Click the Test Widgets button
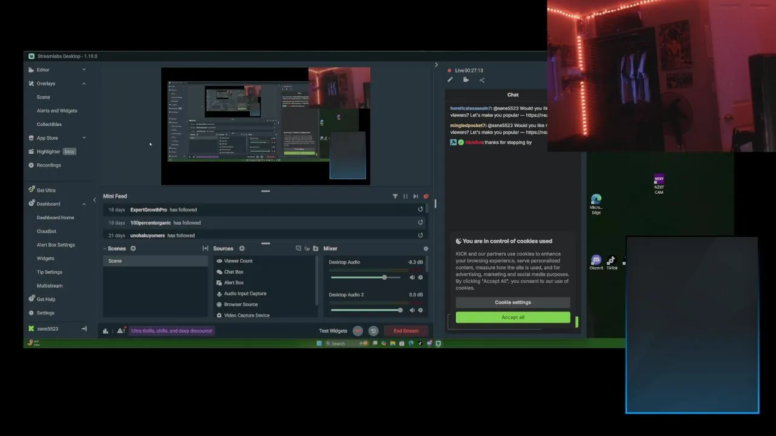This screenshot has height=436, width=776. pyautogui.click(x=333, y=331)
